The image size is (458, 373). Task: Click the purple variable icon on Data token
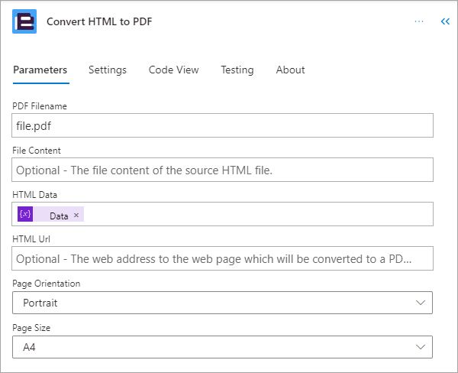[x=25, y=214]
